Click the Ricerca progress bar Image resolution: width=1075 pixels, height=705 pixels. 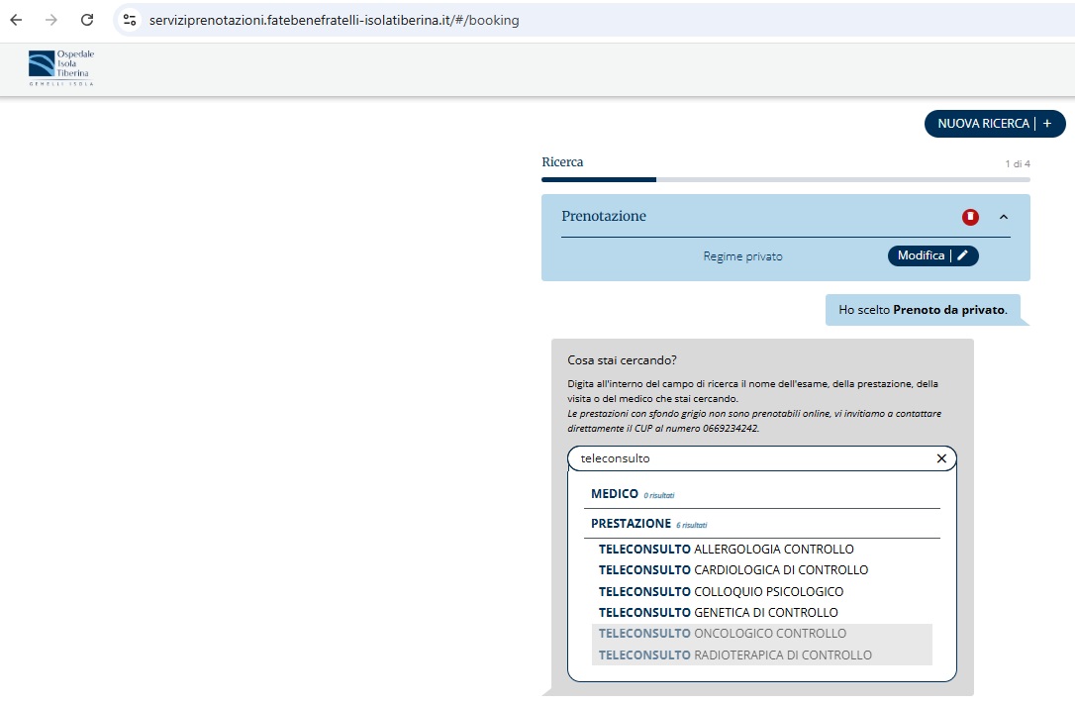[785, 179]
